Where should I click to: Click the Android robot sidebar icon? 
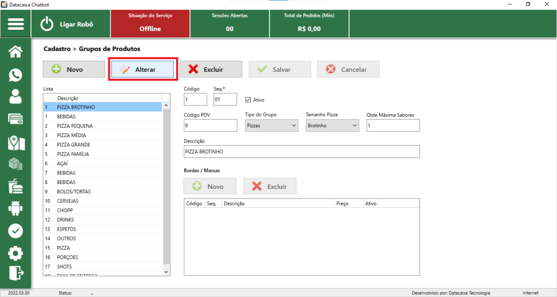pos(16,208)
